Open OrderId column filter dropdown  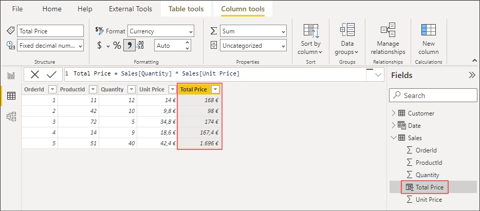[x=52, y=89]
